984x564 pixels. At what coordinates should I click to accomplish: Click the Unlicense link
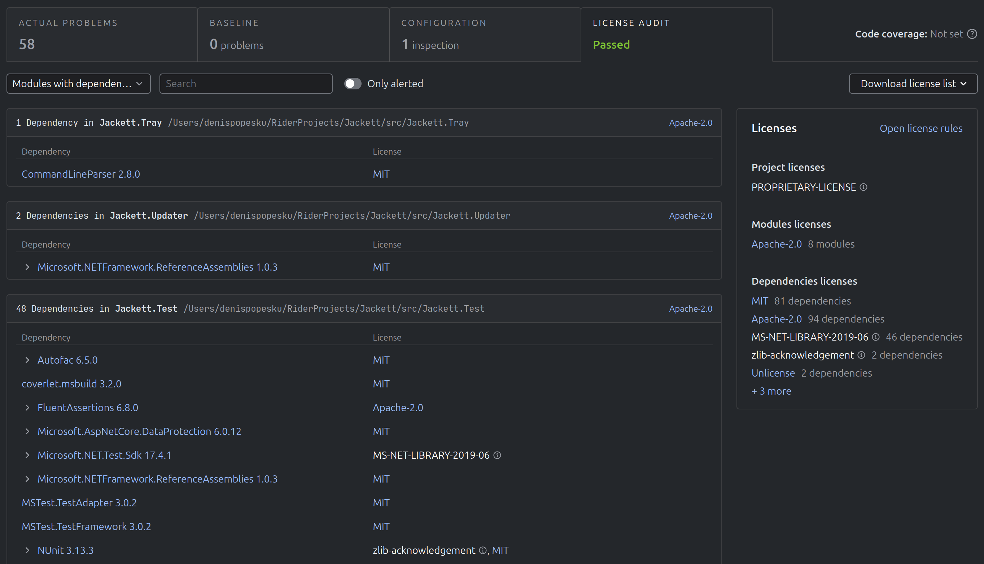[x=773, y=373]
